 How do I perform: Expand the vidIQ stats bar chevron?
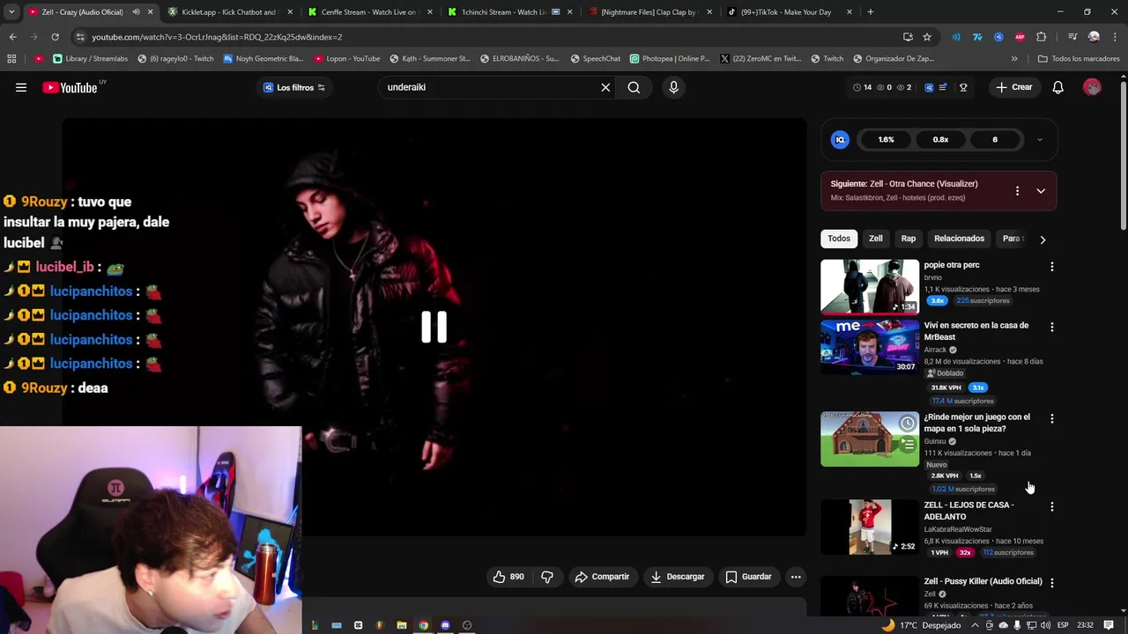(x=1039, y=139)
